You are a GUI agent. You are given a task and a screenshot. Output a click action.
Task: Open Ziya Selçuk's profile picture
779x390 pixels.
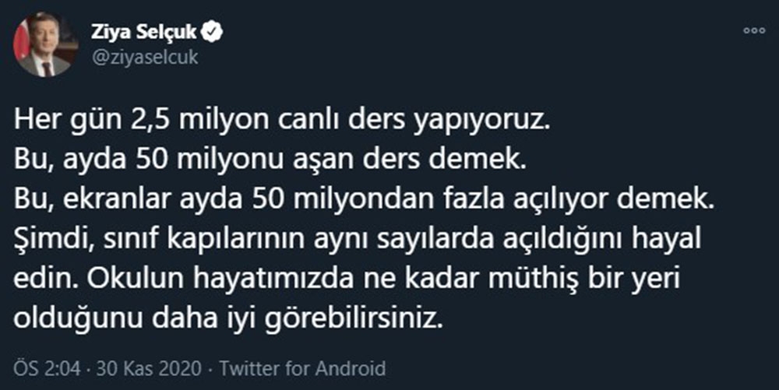pos(44,44)
